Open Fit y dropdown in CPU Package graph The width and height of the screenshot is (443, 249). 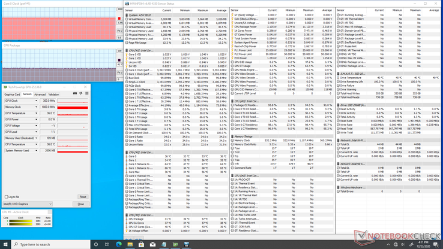(x=119, y=72)
